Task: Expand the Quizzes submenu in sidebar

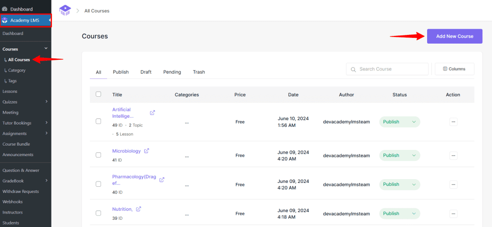Action: click(46, 102)
